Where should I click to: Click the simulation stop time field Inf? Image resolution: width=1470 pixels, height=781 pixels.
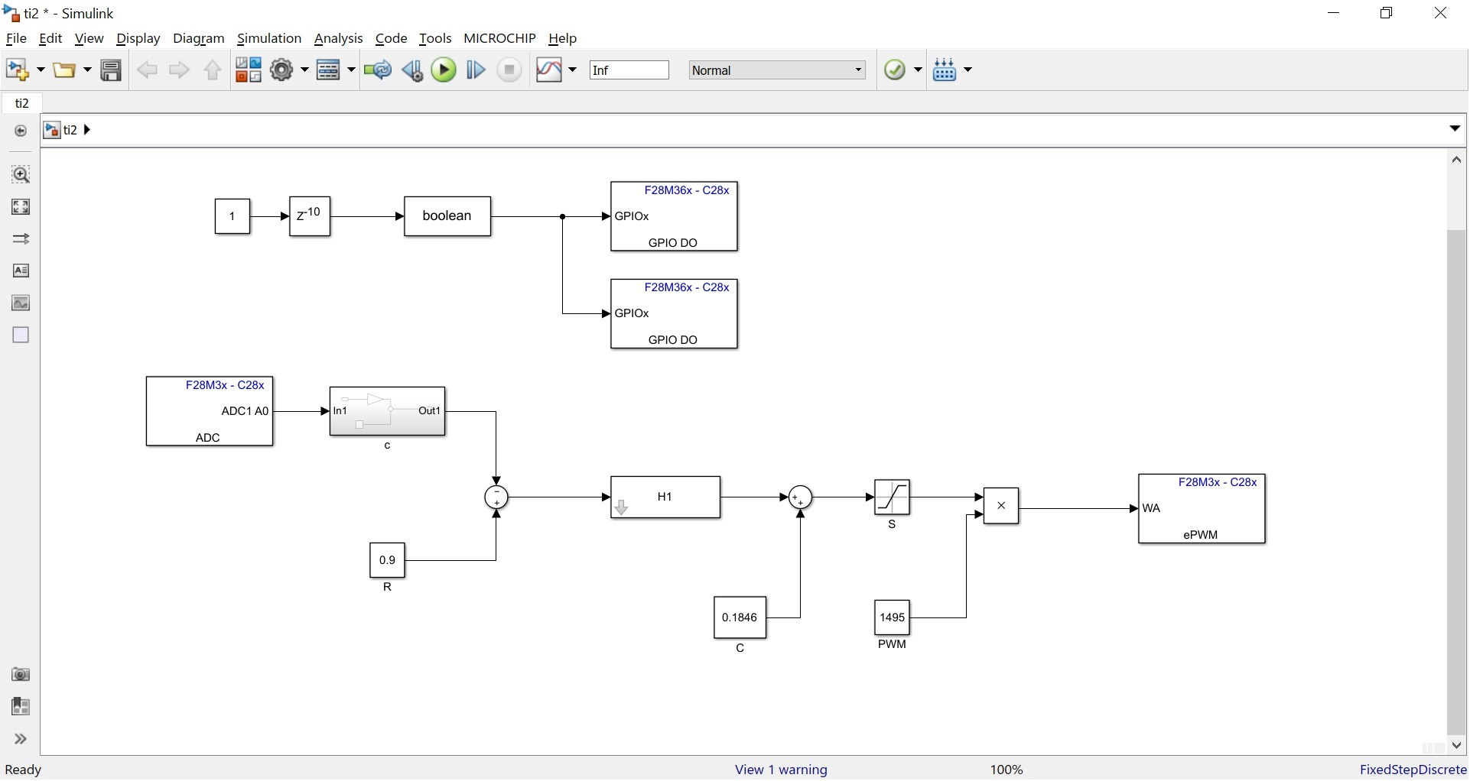(629, 70)
